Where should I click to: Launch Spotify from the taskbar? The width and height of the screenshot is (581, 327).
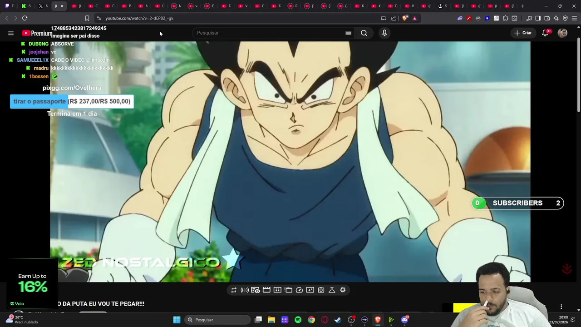point(298,320)
